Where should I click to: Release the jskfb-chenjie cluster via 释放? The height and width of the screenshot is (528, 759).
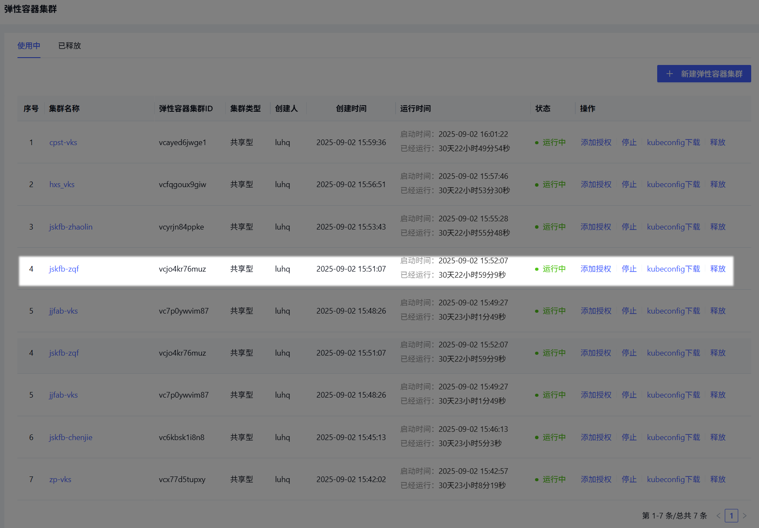click(x=717, y=437)
